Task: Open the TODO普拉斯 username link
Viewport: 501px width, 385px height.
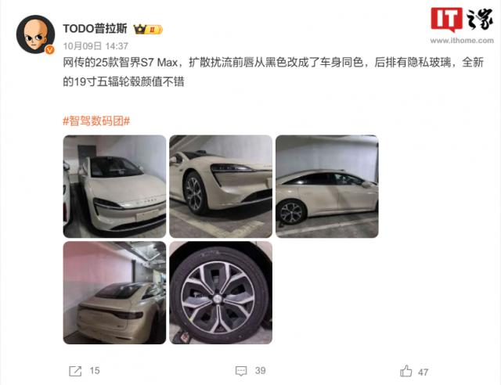Action: point(95,29)
